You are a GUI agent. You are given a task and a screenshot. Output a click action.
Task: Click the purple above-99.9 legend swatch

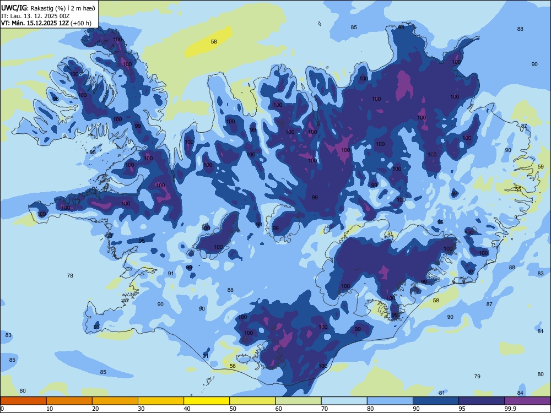(527, 401)
